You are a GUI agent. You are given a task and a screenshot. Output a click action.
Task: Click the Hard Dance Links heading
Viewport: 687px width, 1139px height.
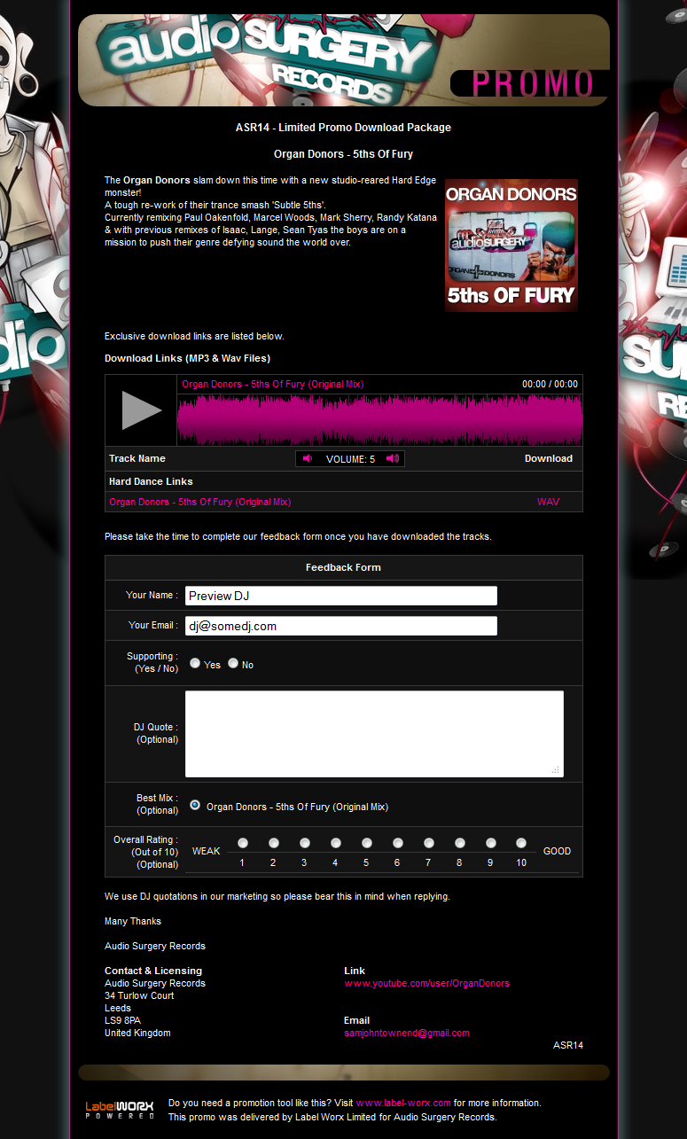151,481
